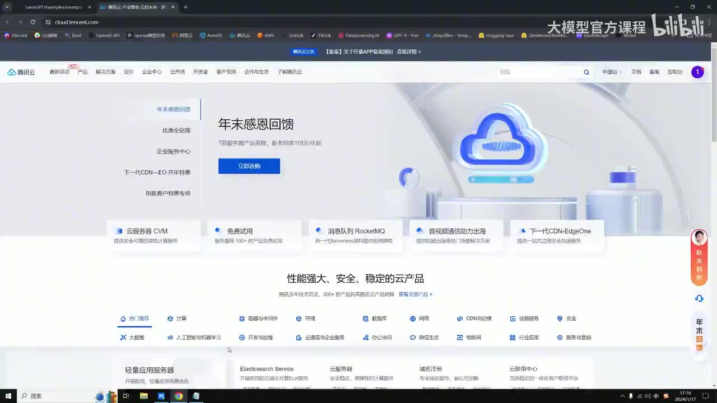The image size is (717, 403).
Task: Select the 安全 shield icon
Action: coord(560,318)
